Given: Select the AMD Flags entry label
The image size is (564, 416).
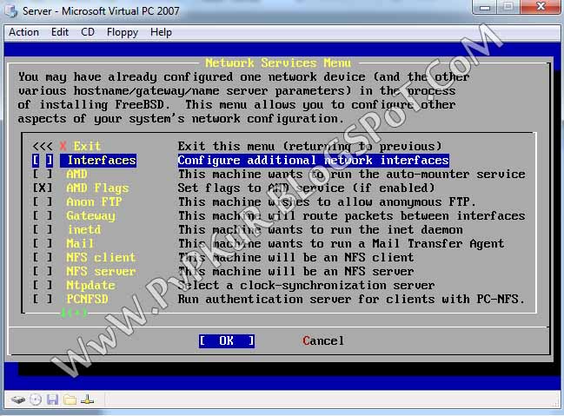Looking at the screenshot, I should (x=97, y=188).
